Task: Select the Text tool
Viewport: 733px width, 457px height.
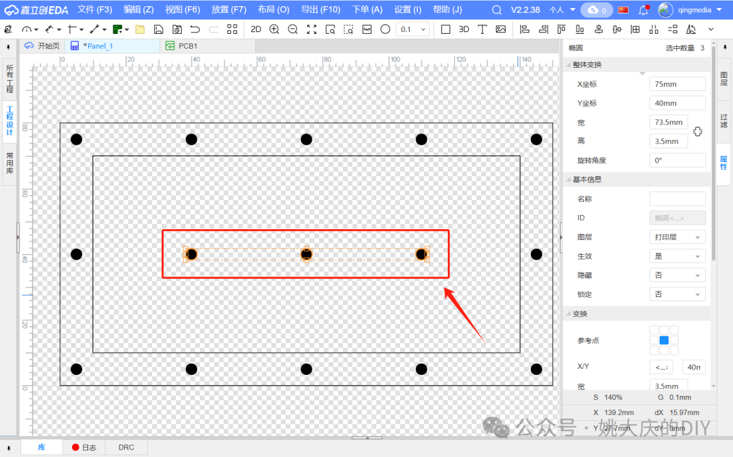Action: tap(482, 29)
